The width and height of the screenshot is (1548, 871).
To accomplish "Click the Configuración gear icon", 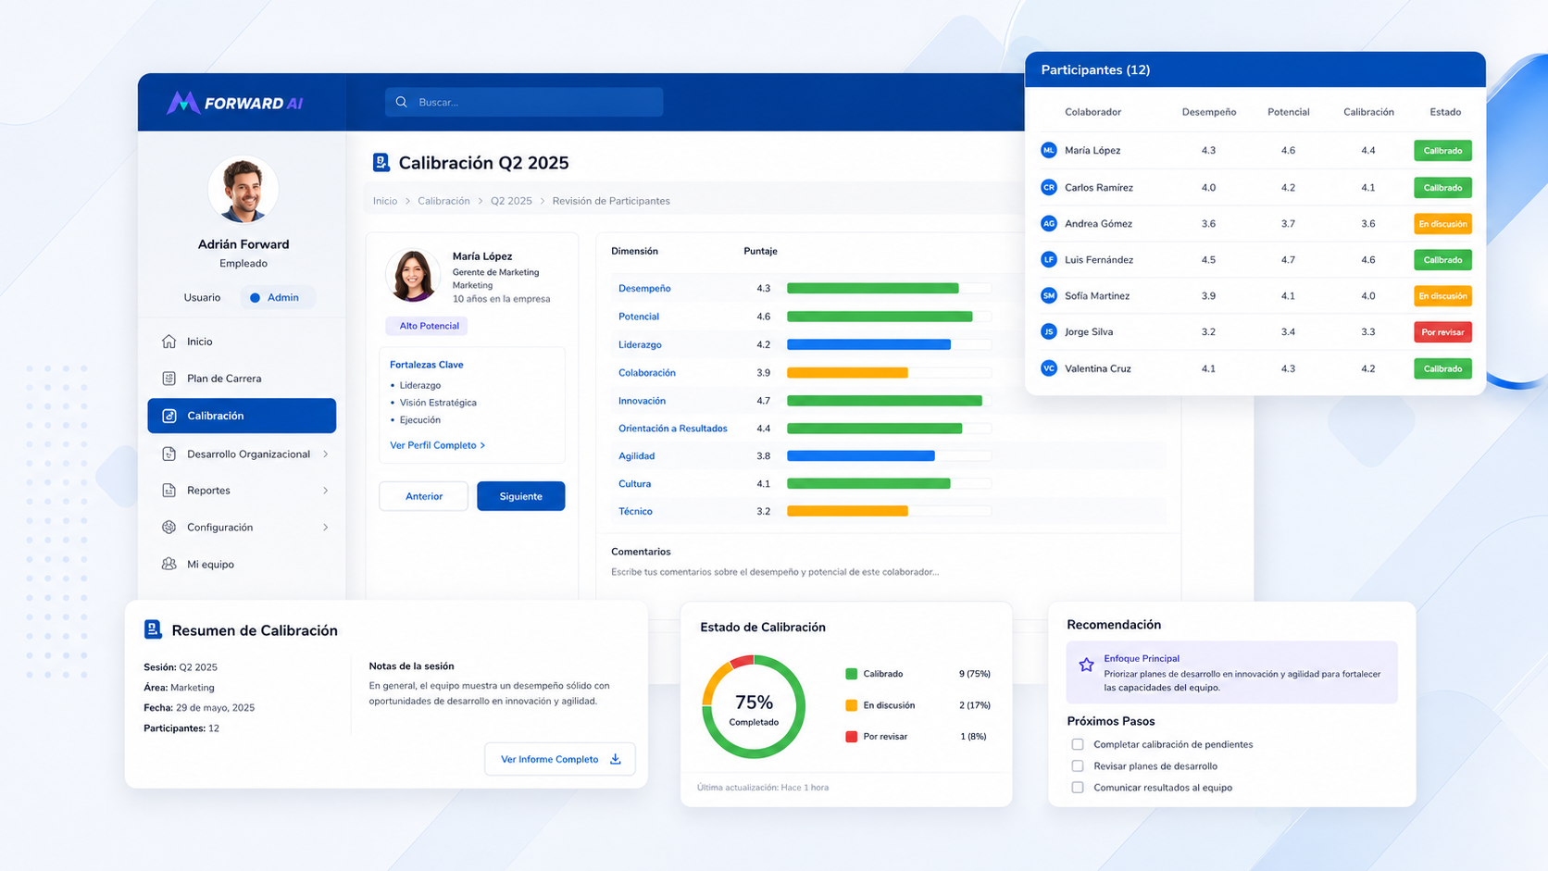I will pos(169,528).
